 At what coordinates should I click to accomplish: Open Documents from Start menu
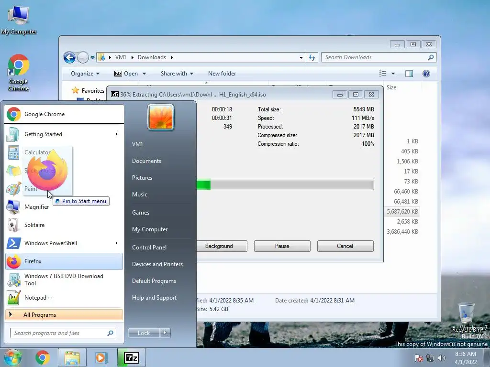(146, 161)
